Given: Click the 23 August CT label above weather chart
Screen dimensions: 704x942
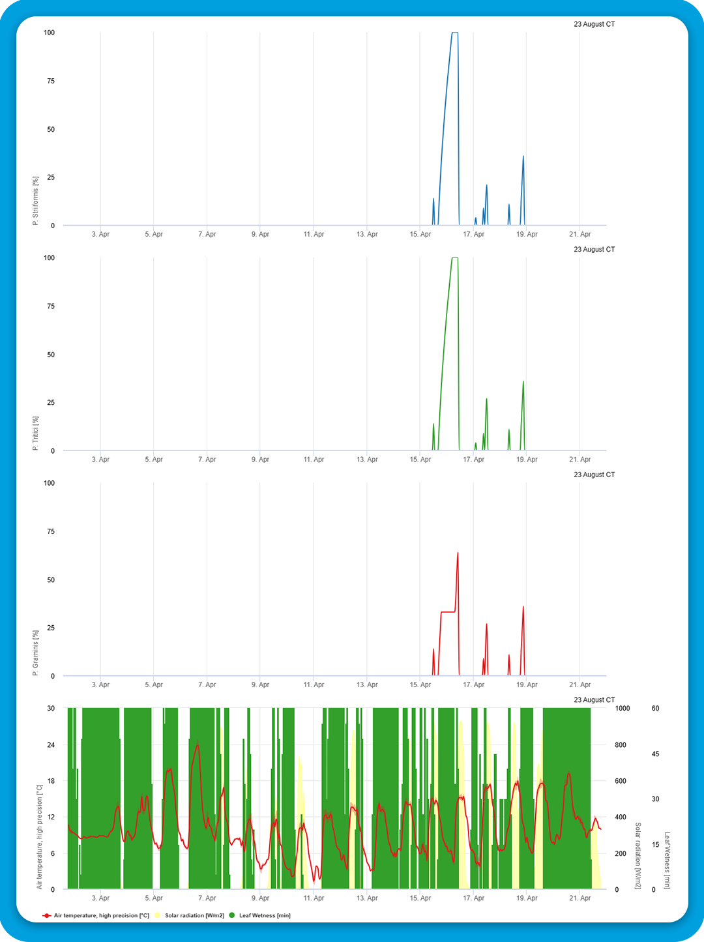Looking at the screenshot, I should [x=594, y=699].
